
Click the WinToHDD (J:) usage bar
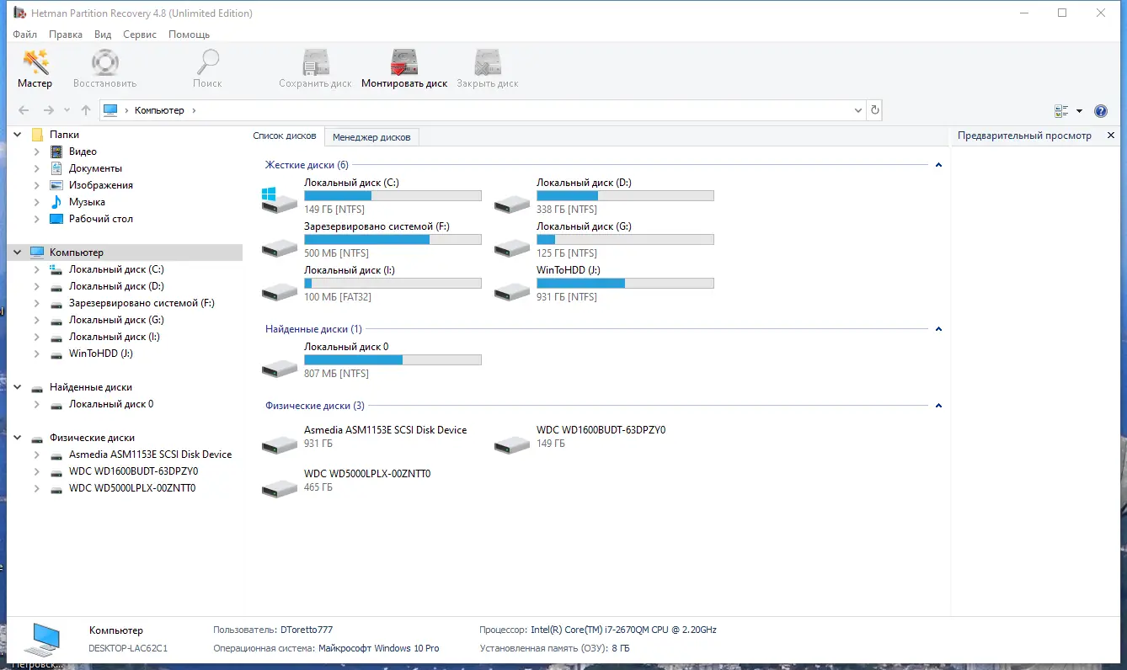[625, 283]
